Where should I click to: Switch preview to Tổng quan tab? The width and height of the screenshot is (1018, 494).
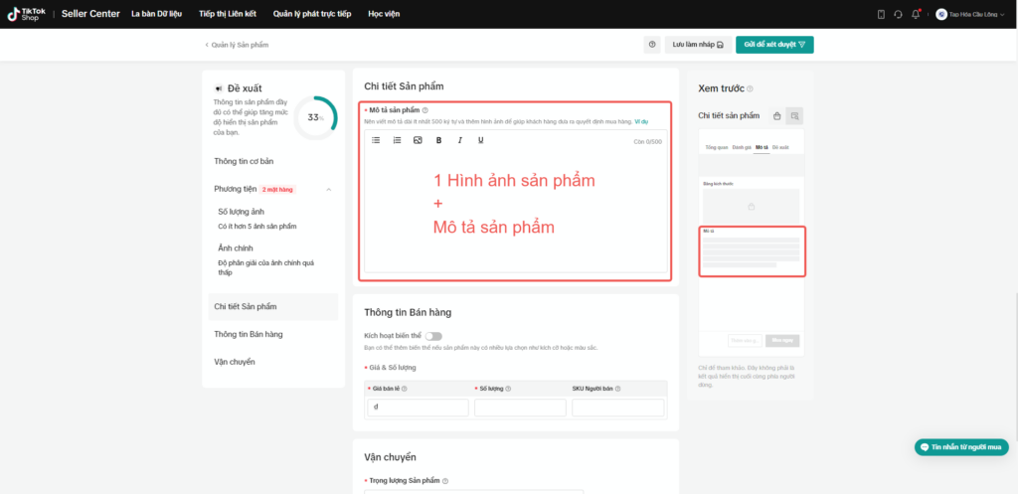pos(717,147)
